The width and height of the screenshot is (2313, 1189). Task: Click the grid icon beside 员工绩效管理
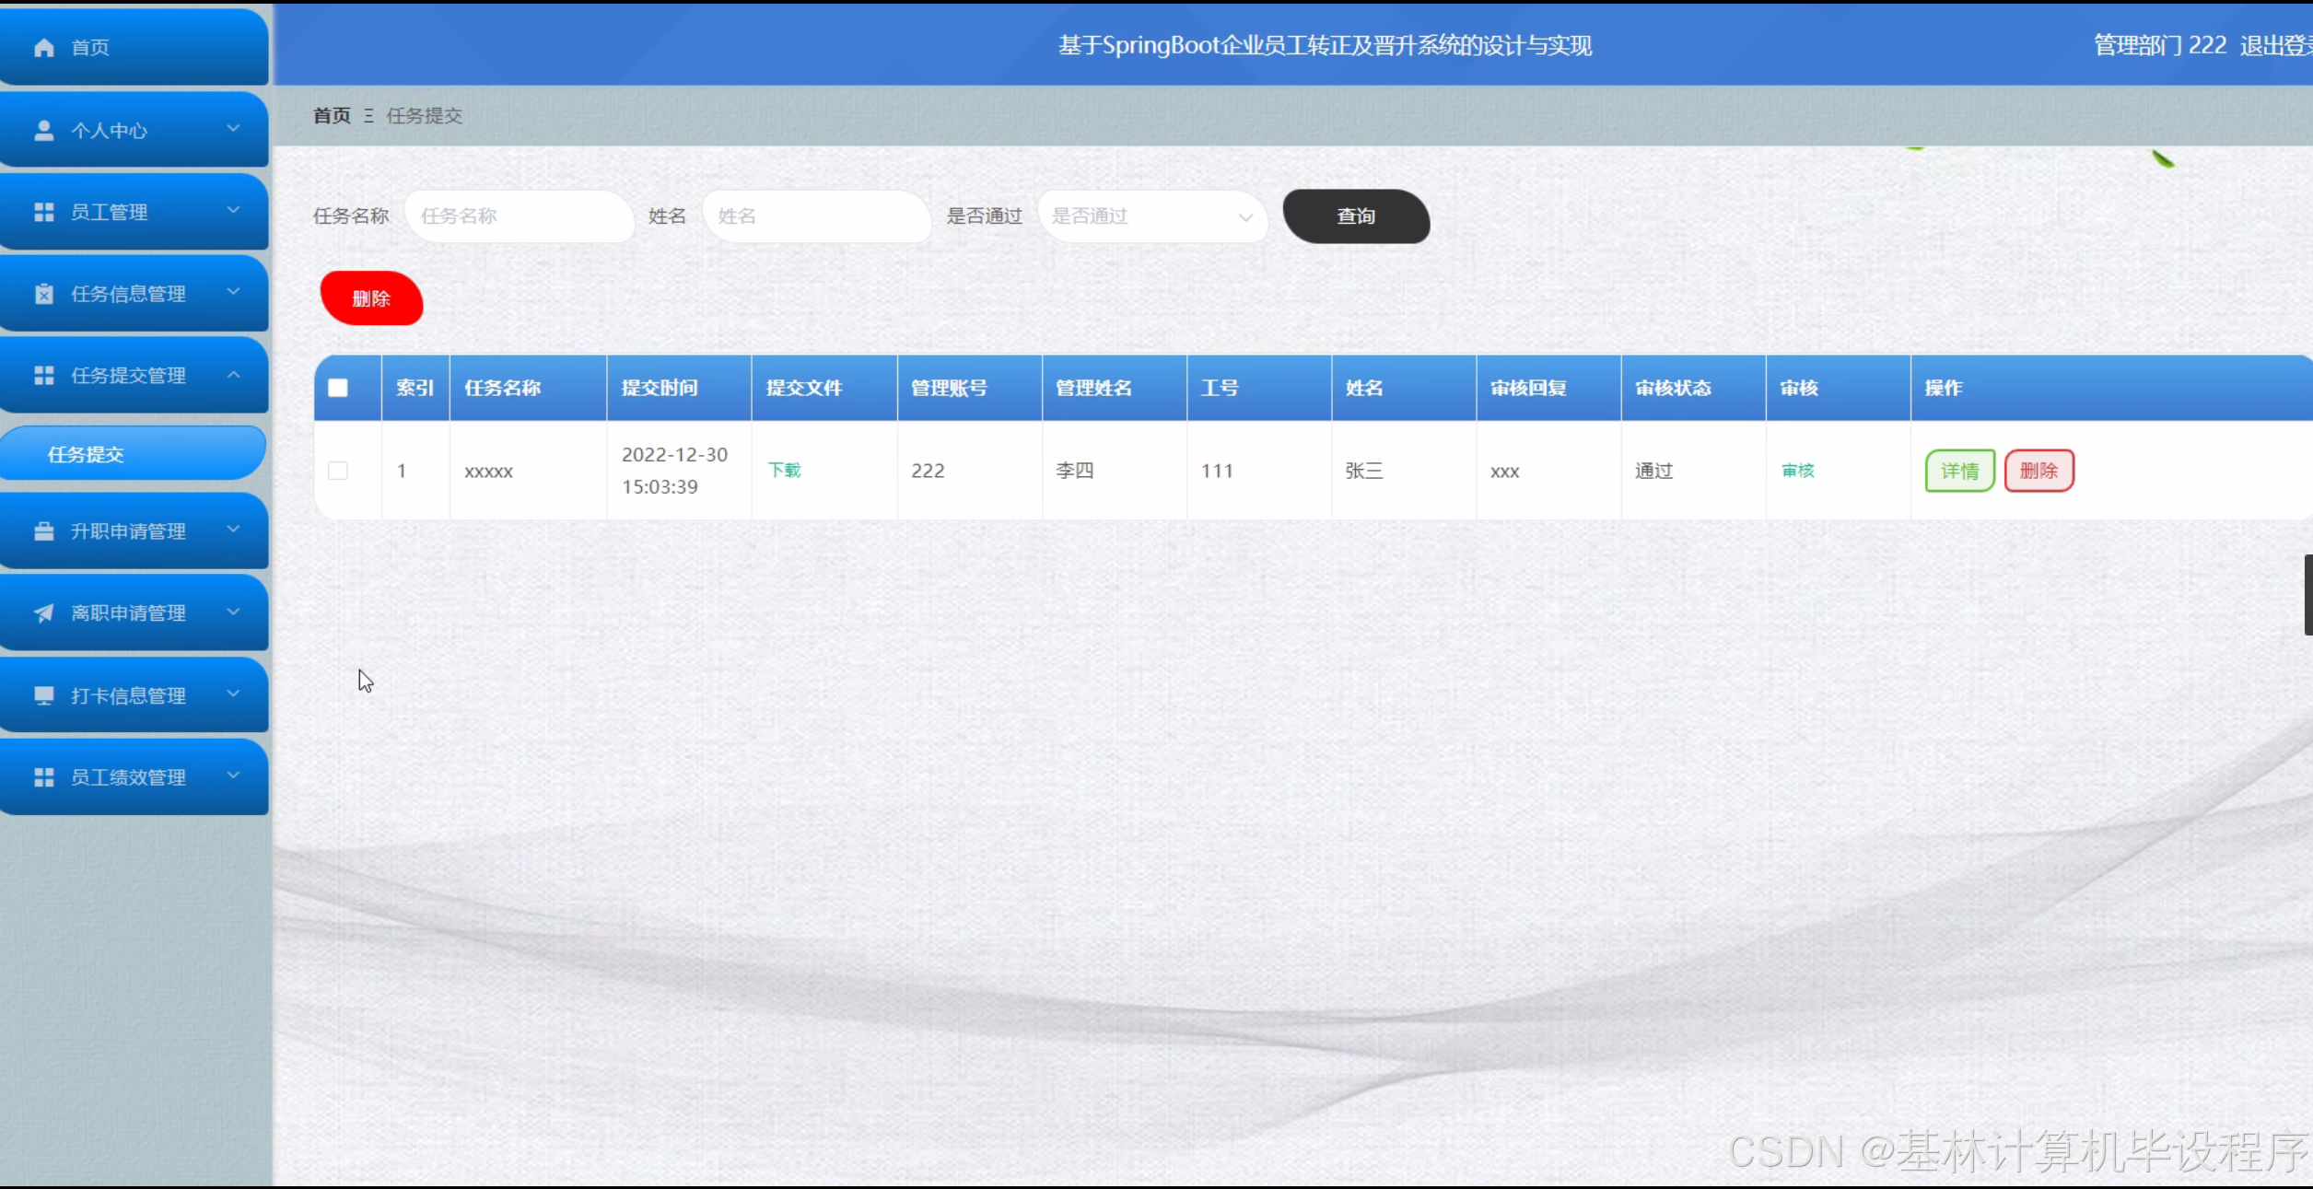pos(43,777)
